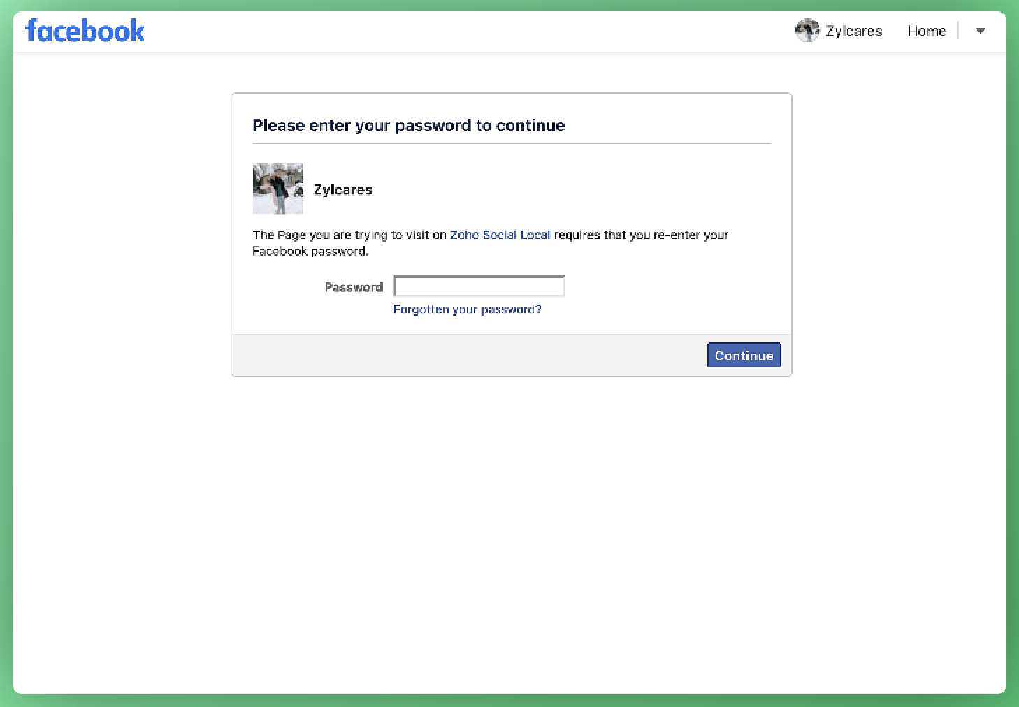Click the 'Please enter your password' heading

[x=409, y=125]
